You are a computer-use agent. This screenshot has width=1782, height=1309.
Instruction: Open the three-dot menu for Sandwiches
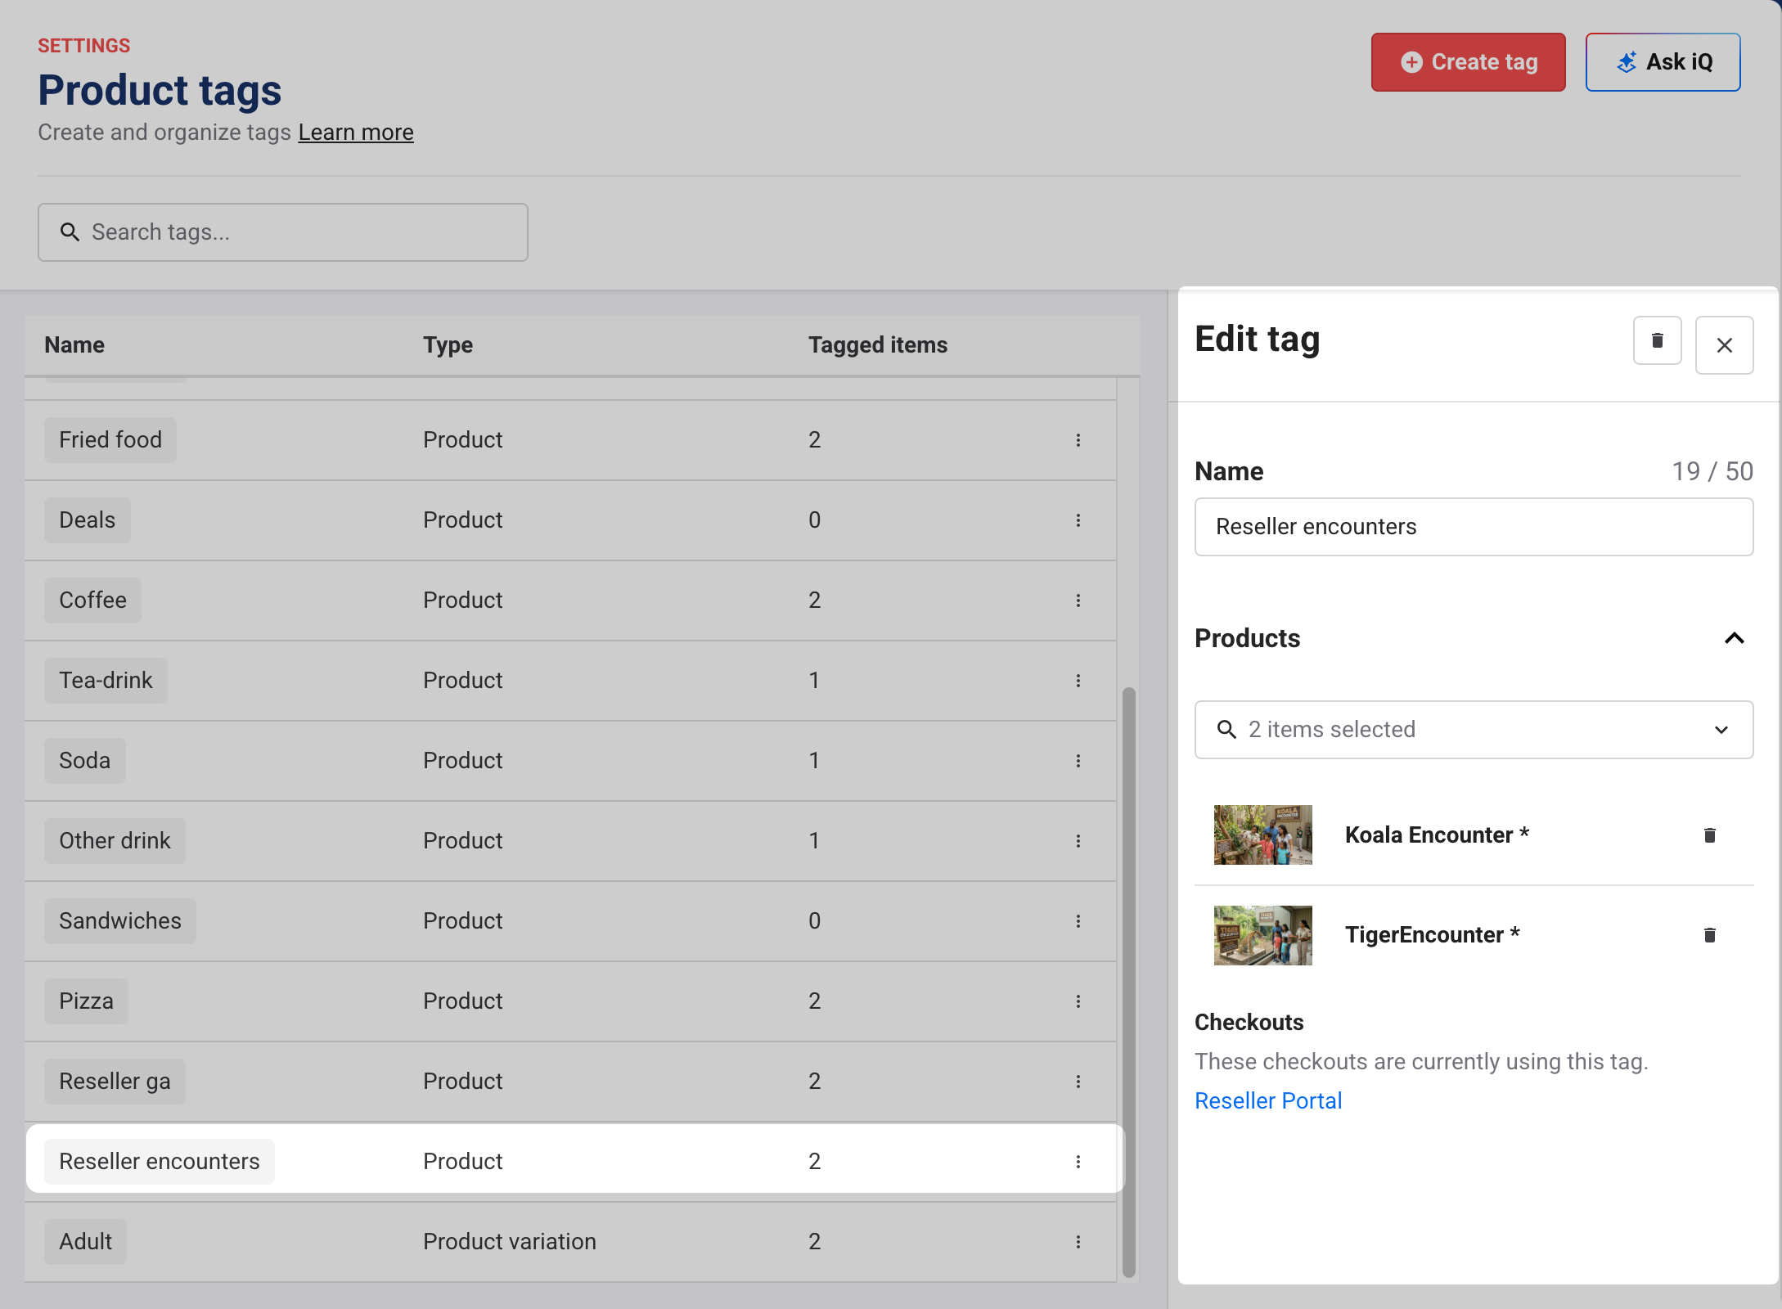click(1078, 921)
